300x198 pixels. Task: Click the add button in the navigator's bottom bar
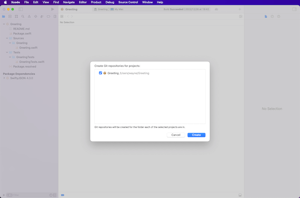click(x=3, y=195)
